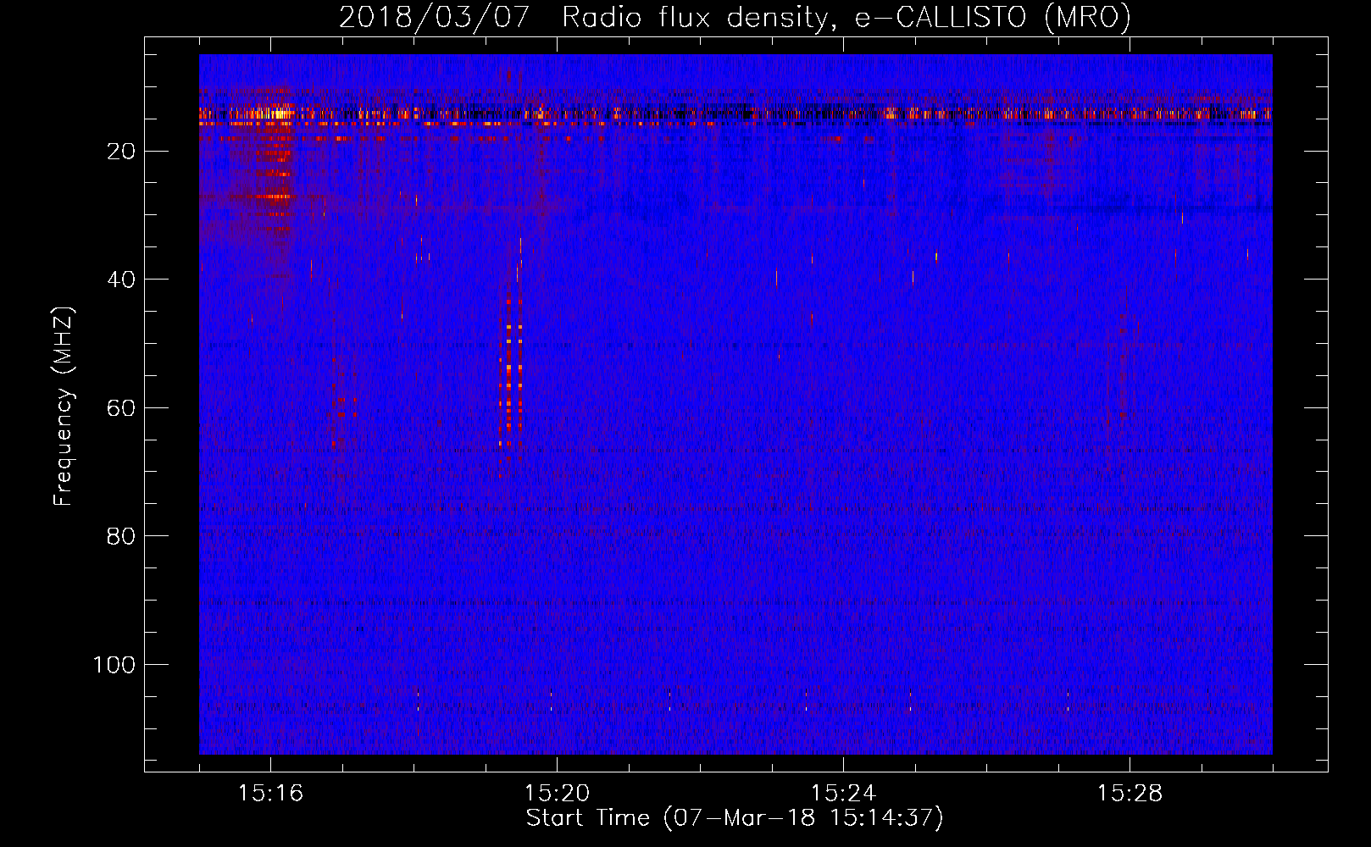Click the 'Frequency (MHZ)' axis label
Viewport: 1371px width, 847px height.
click(x=64, y=406)
